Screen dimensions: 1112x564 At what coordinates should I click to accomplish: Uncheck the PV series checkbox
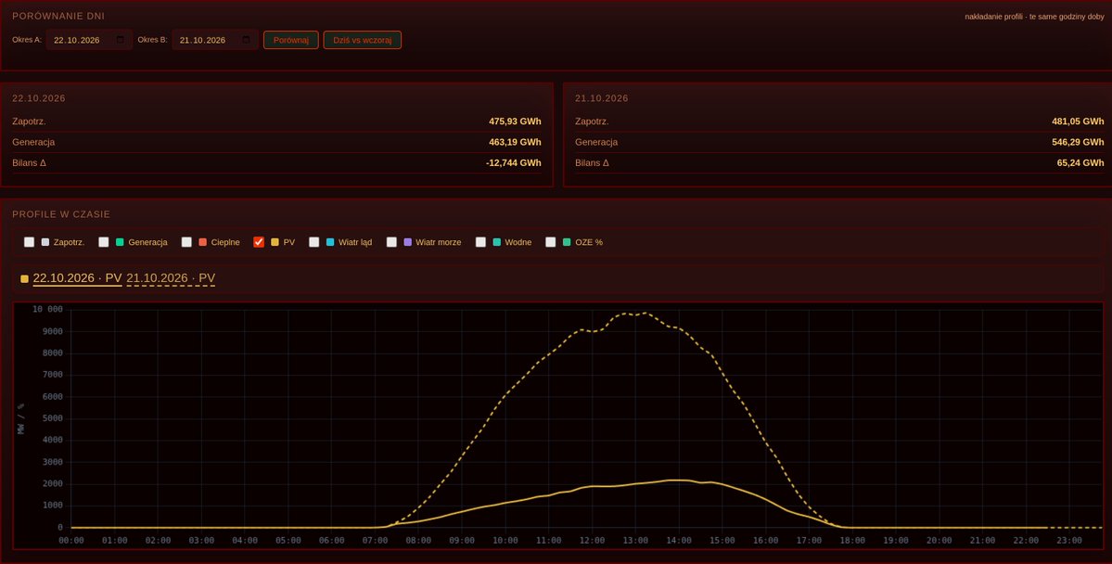click(259, 242)
